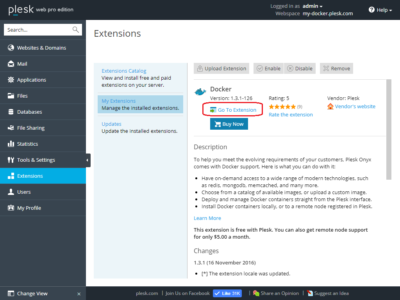
Task: Click the Enable button
Action: [x=268, y=68]
